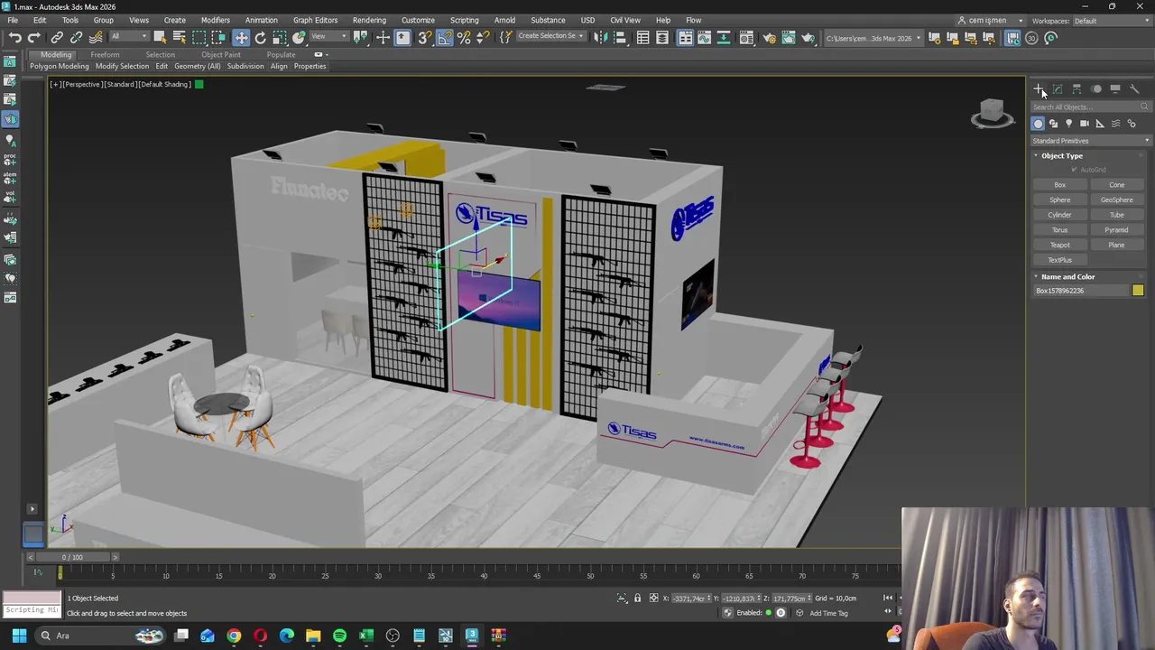The width and height of the screenshot is (1155, 650).
Task: Open Spotify from the Windows taskbar
Action: 339,636
